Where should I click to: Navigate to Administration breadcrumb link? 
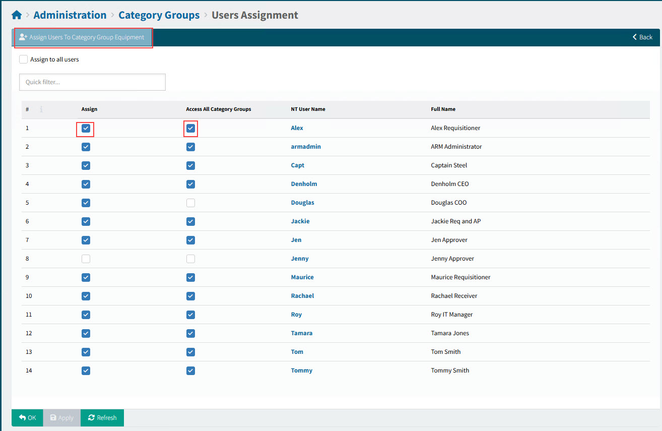pos(70,15)
